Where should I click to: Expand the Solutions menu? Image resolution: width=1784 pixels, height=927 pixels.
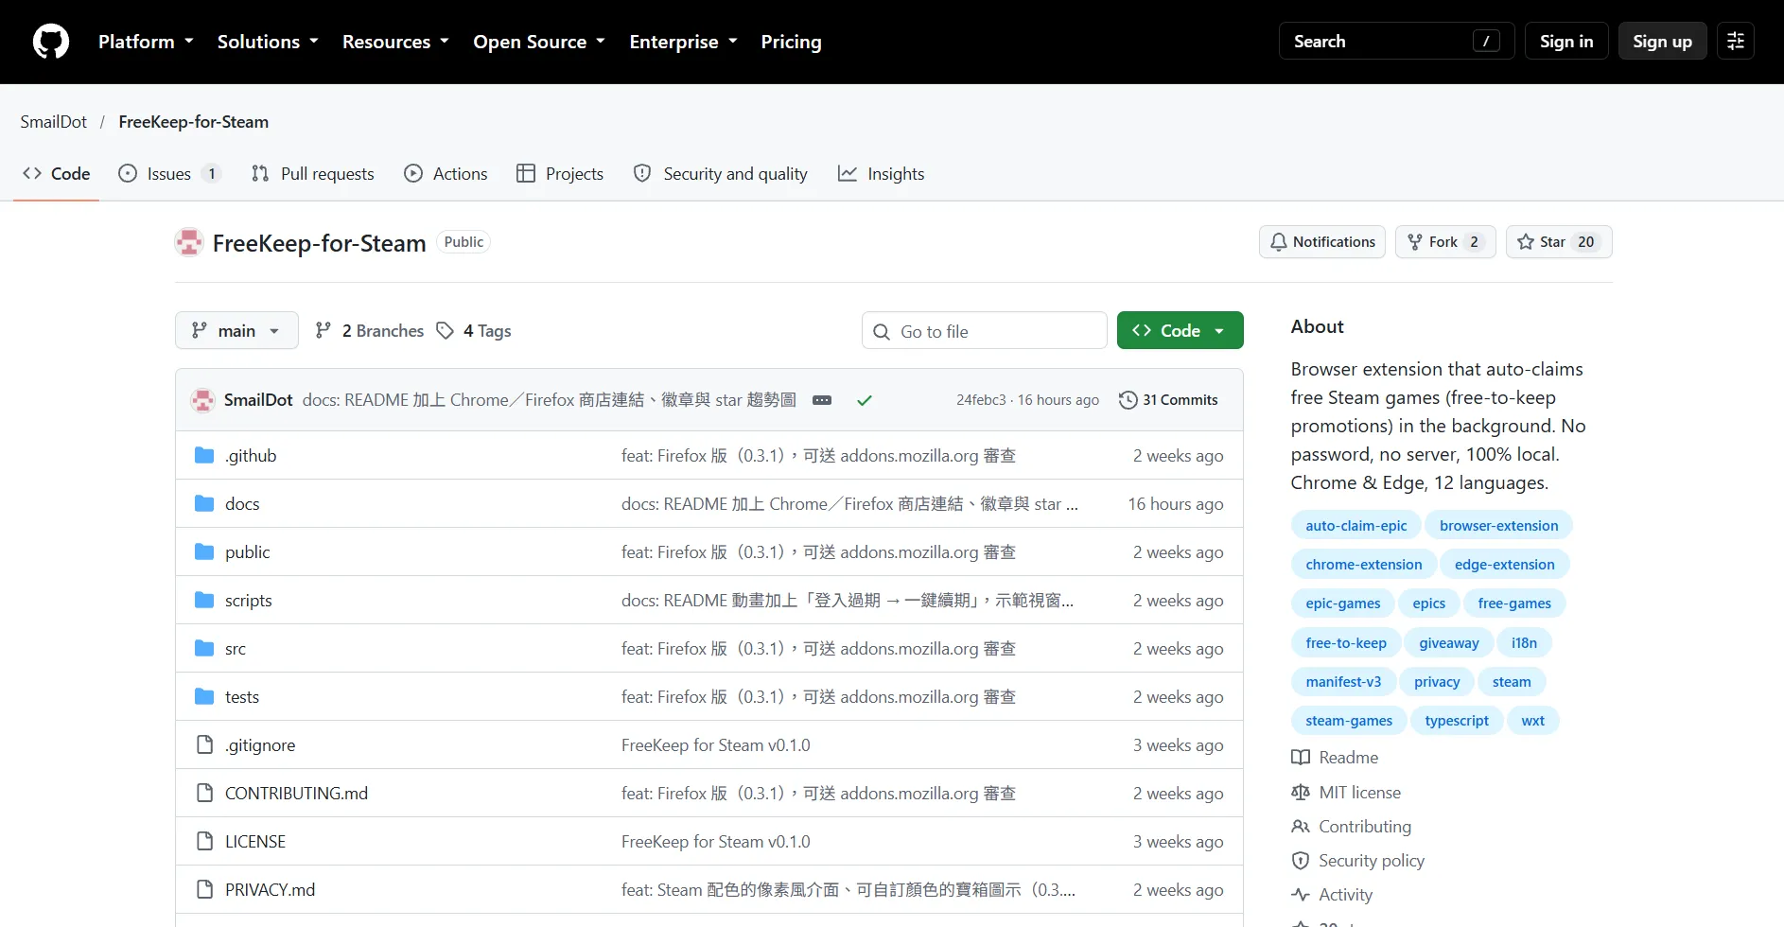click(268, 42)
